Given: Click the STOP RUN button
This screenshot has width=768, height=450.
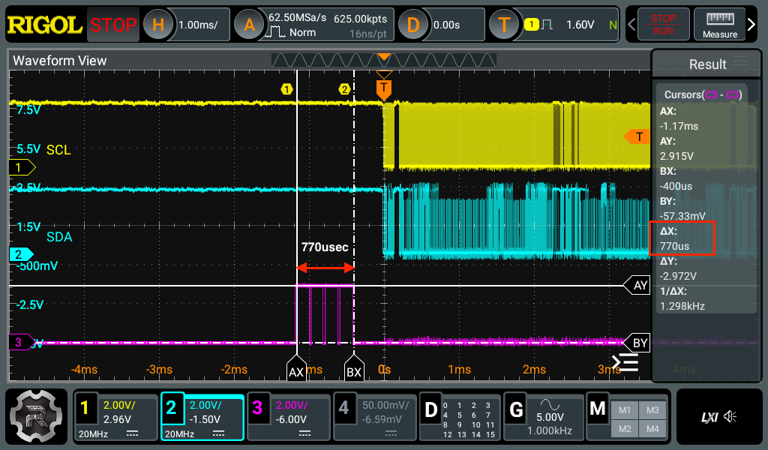Looking at the screenshot, I should pyautogui.click(x=663, y=24).
